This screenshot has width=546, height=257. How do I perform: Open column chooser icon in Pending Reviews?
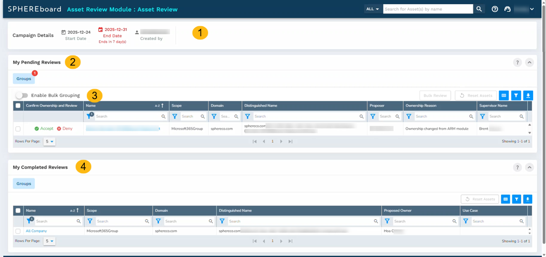[503, 95]
